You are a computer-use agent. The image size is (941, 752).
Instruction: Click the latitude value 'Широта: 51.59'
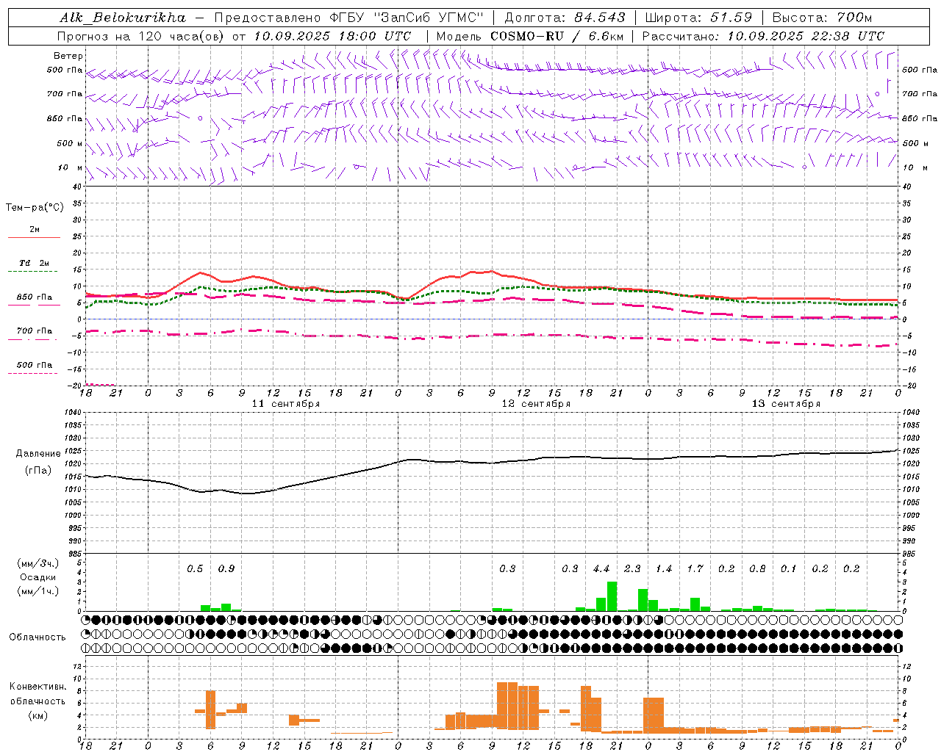(x=698, y=17)
